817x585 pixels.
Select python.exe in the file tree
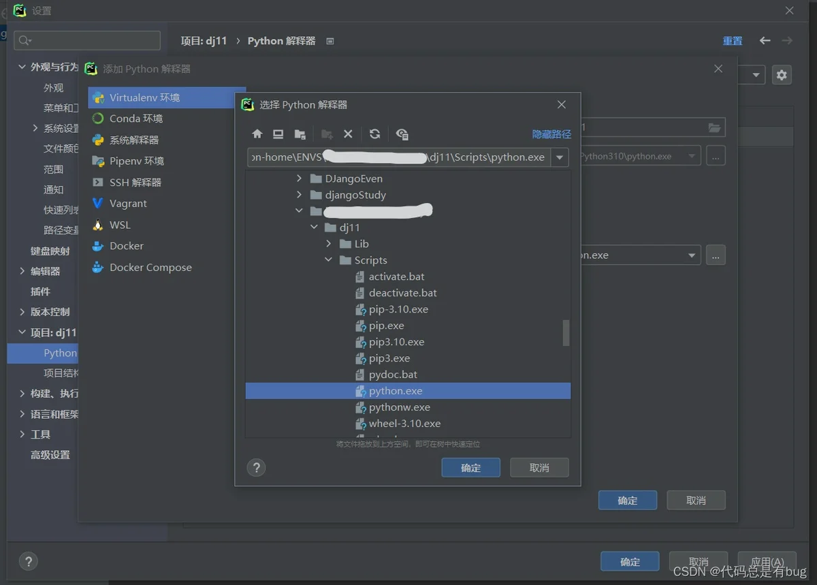coord(408,391)
